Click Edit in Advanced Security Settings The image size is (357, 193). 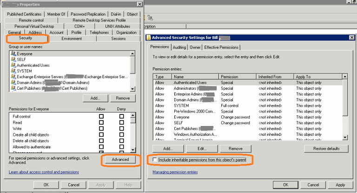click(x=202, y=148)
